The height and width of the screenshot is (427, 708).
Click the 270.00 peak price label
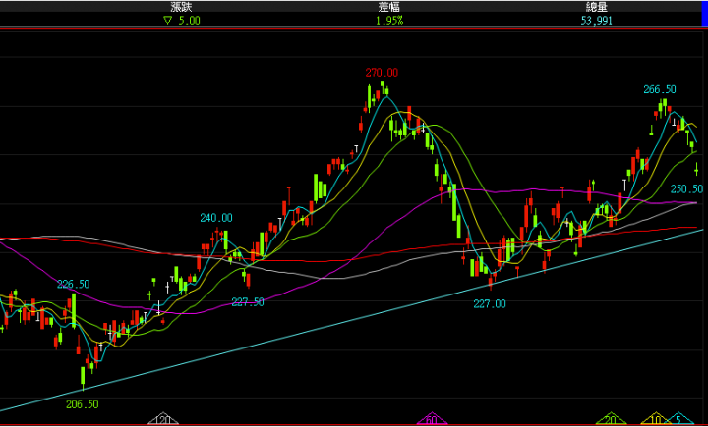point(382,73)
